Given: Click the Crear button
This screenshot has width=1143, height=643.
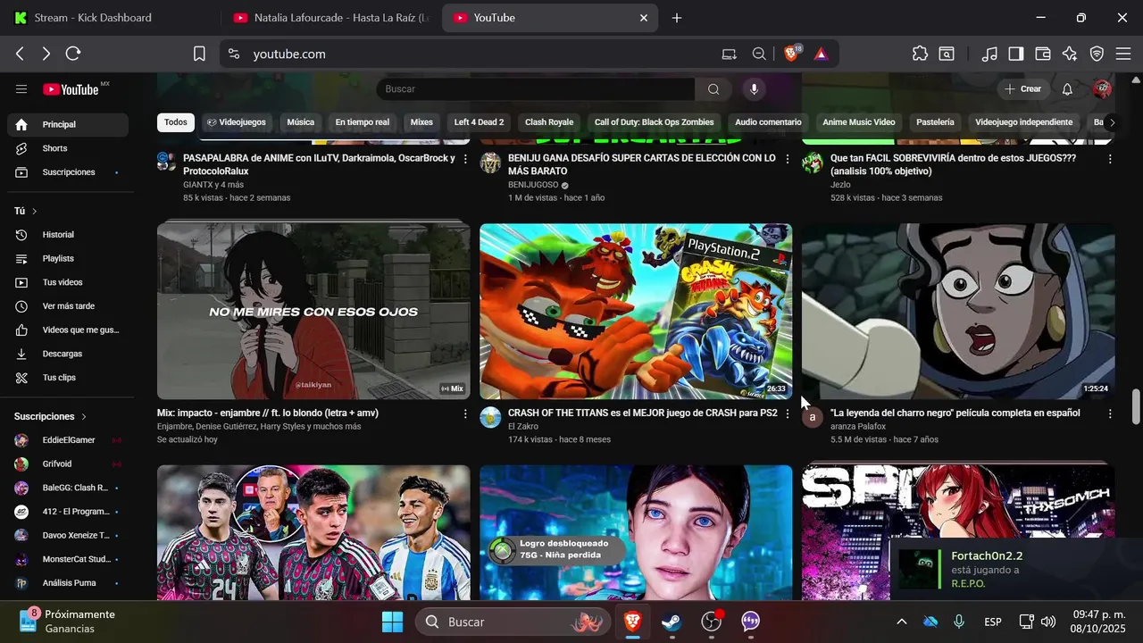Looking at the screenshot, I should tap(1022, 89).
